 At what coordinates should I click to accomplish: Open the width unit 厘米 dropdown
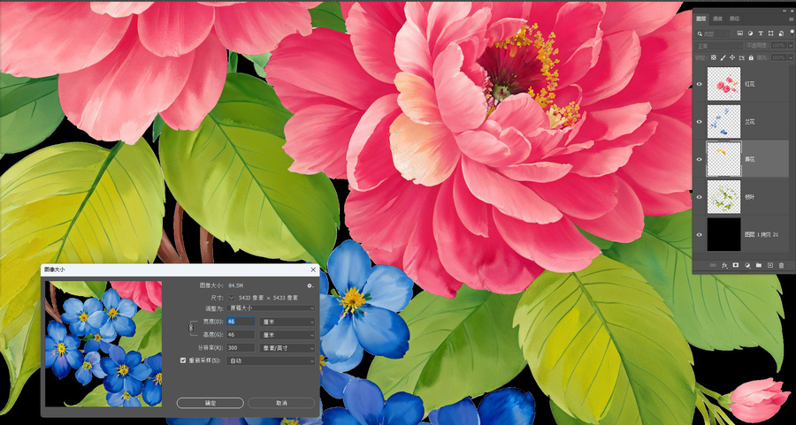287,322
